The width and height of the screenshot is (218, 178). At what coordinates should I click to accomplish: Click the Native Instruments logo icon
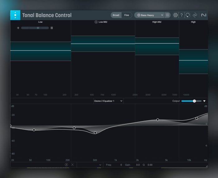(203, 15)
